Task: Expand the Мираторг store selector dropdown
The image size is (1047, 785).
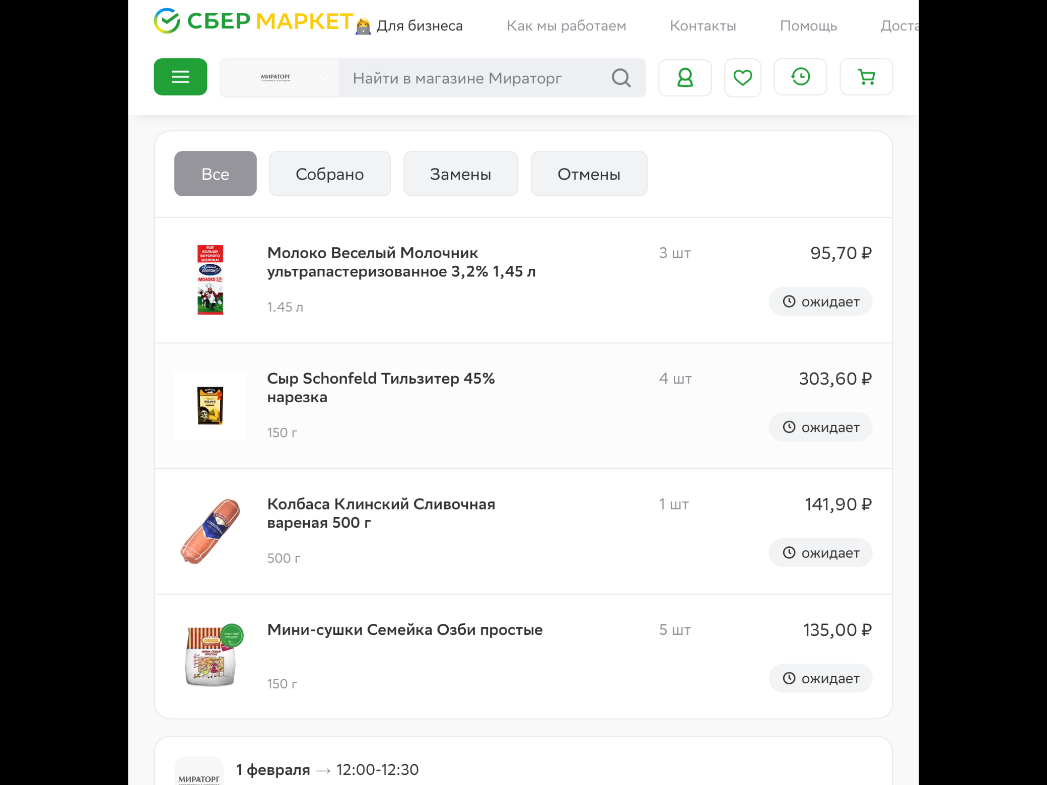Action: tap(280, 78)
